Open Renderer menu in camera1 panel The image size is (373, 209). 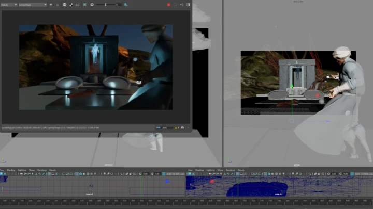tap(42, 170)
